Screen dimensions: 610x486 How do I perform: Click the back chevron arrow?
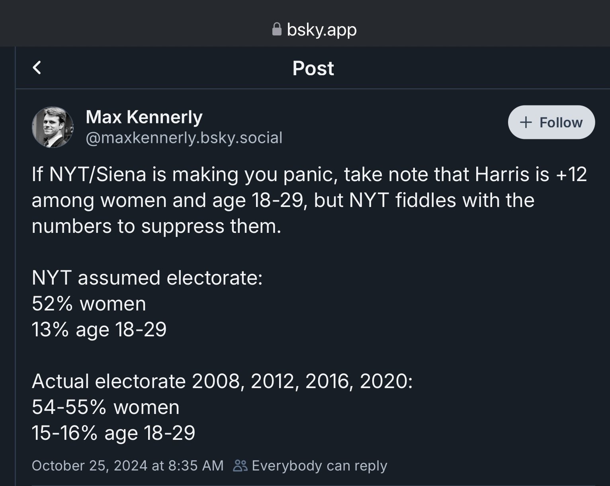37,68
